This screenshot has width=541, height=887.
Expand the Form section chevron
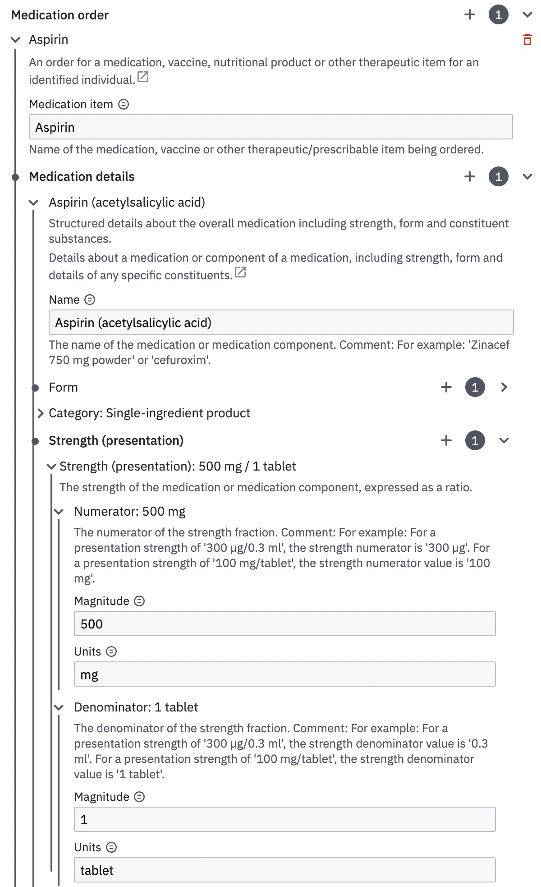point(504,387)
